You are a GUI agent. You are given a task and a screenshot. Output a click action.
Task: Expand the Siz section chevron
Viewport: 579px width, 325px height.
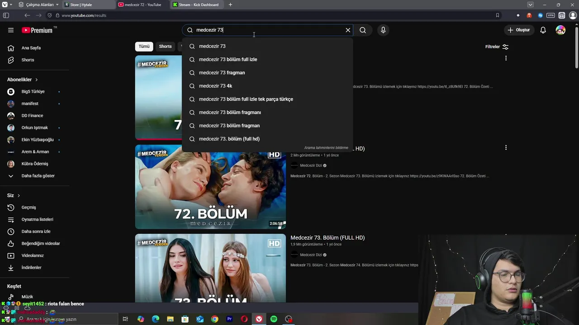[19, 195]
